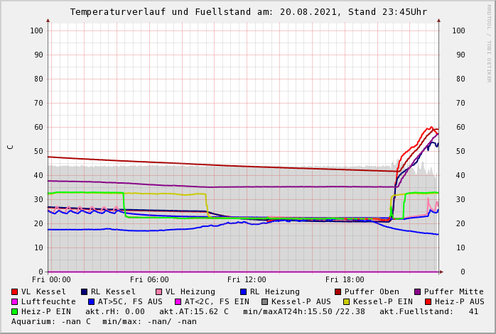This screenshot has width=496, height=334.
Task: Select the pink VL Heizung legend swatch
Action: (x=158, y=291)
